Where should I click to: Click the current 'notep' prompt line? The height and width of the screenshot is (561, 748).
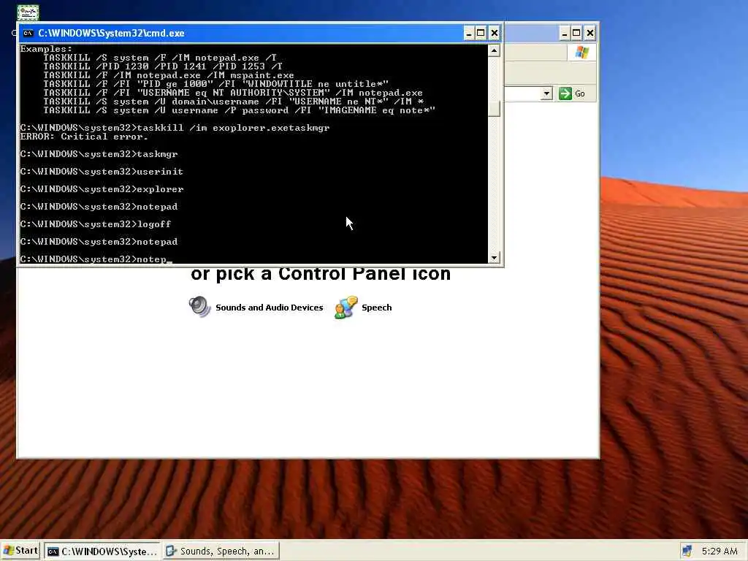pyautogui.click(x=96, y=259)
